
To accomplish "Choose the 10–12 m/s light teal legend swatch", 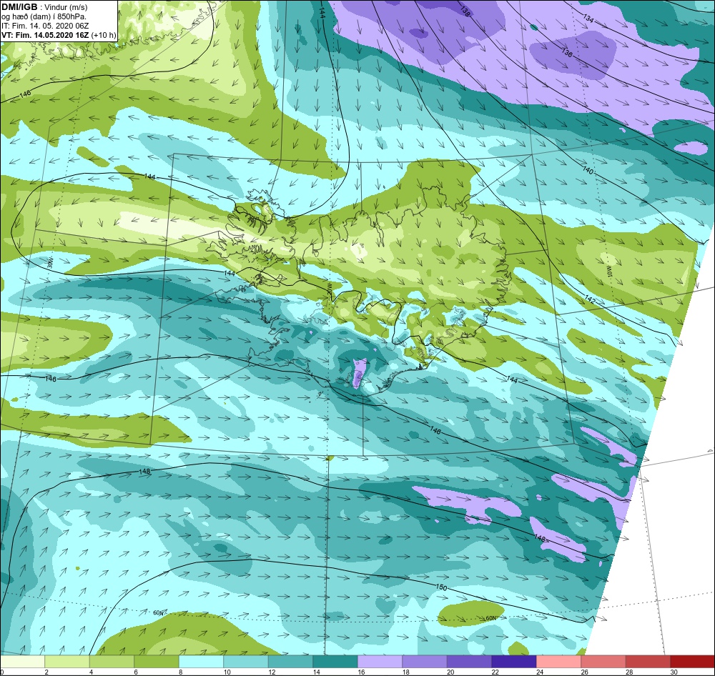I will 246,662.
